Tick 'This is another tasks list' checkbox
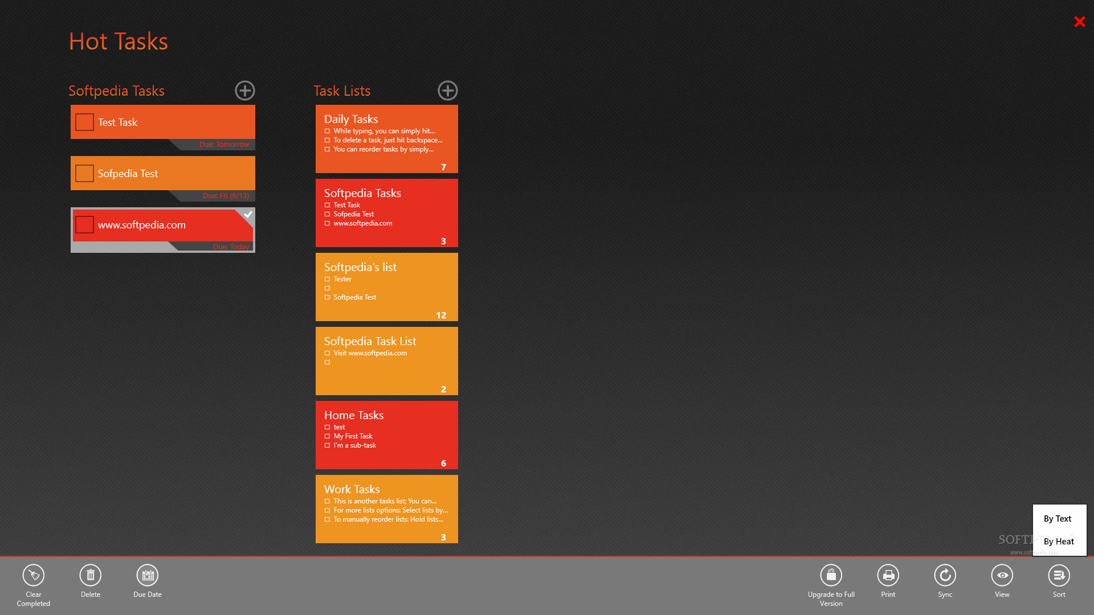Image resolution: width=1094 pixels, height=615 pixels. point(328,501)
